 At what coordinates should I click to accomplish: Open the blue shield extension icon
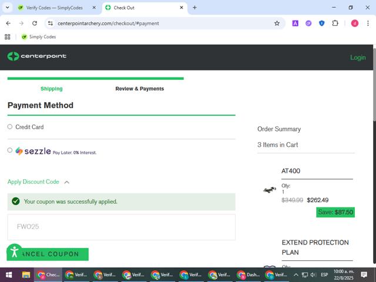(321, 23)
